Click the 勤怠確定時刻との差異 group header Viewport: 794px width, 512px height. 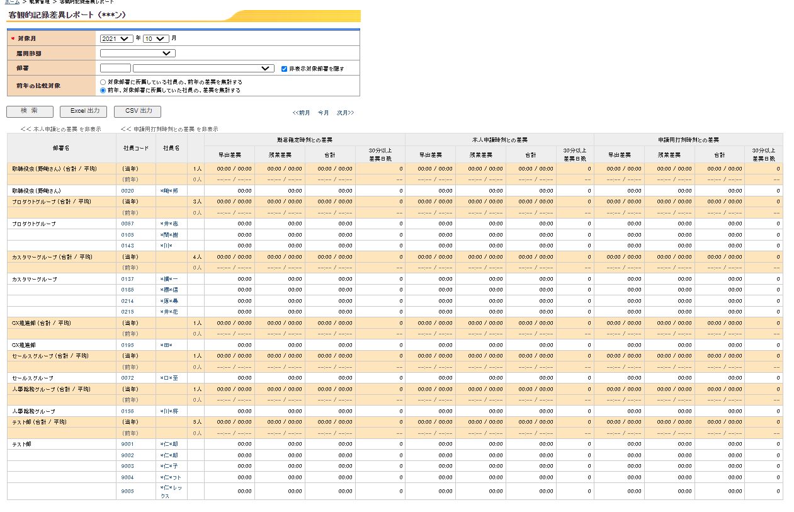pos(305,140)
